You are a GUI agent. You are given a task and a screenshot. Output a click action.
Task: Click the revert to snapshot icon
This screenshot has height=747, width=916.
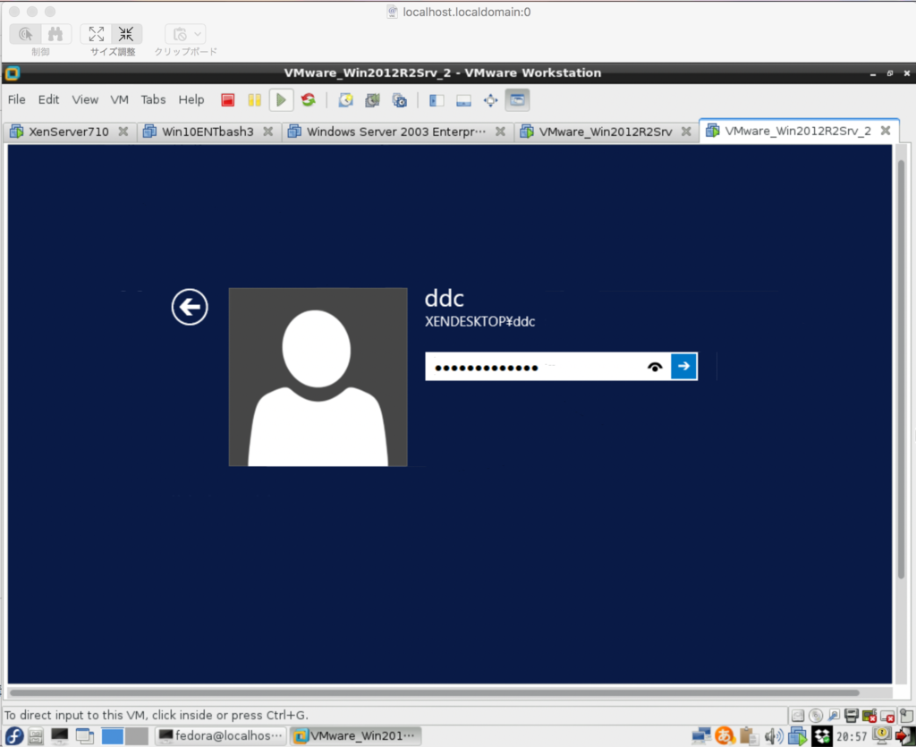372,100
